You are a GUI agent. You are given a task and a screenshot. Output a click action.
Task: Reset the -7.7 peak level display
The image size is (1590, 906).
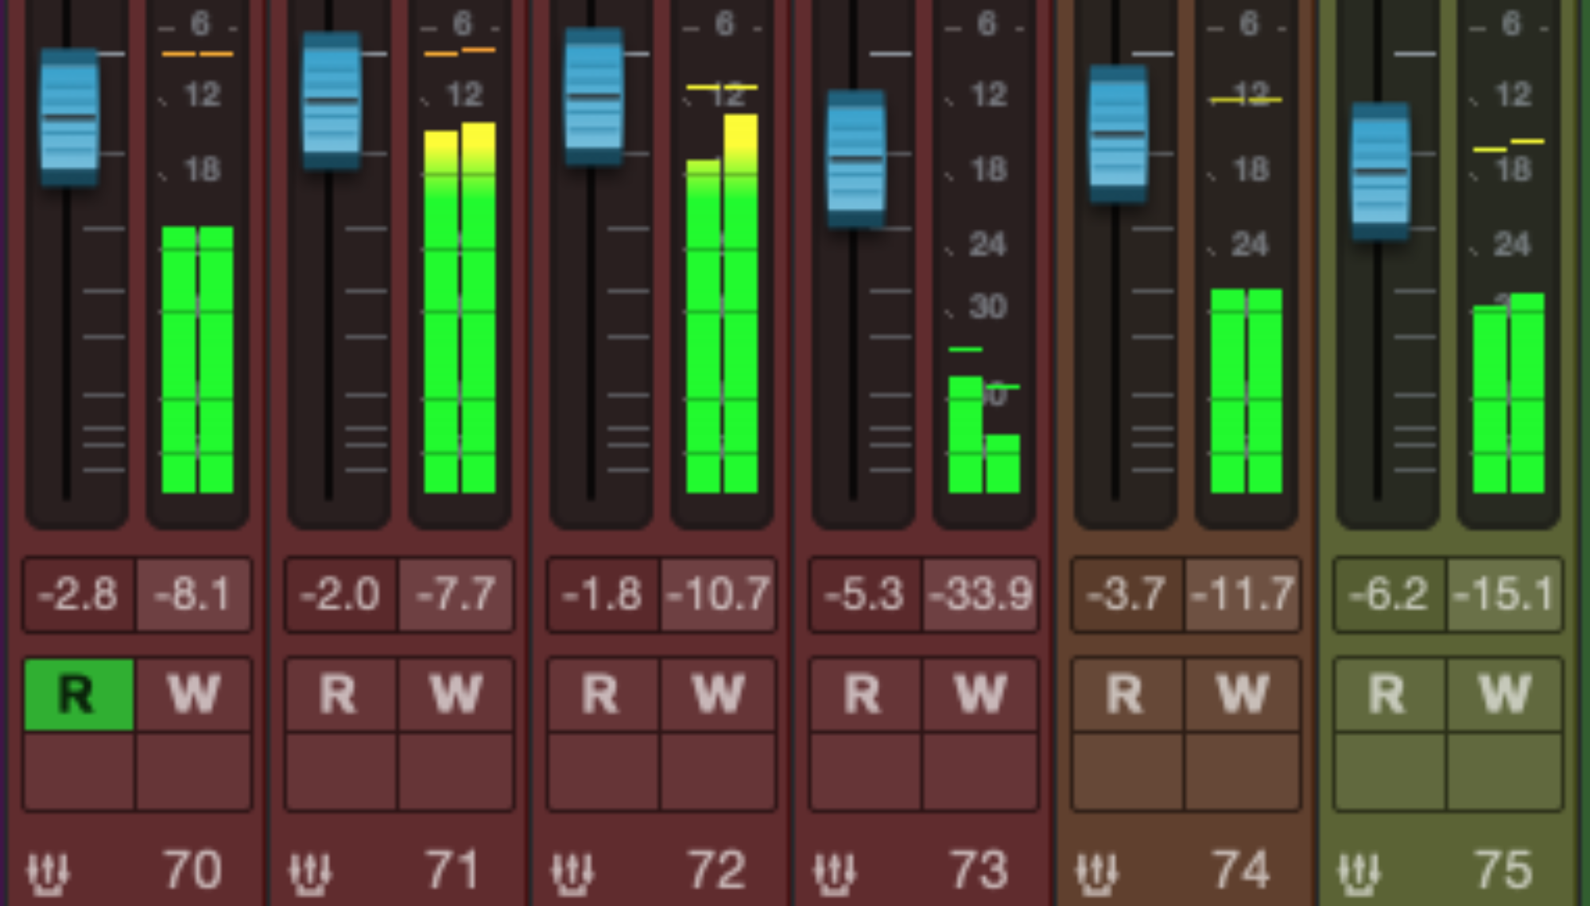pyautogui.click(x=456, y=594)
